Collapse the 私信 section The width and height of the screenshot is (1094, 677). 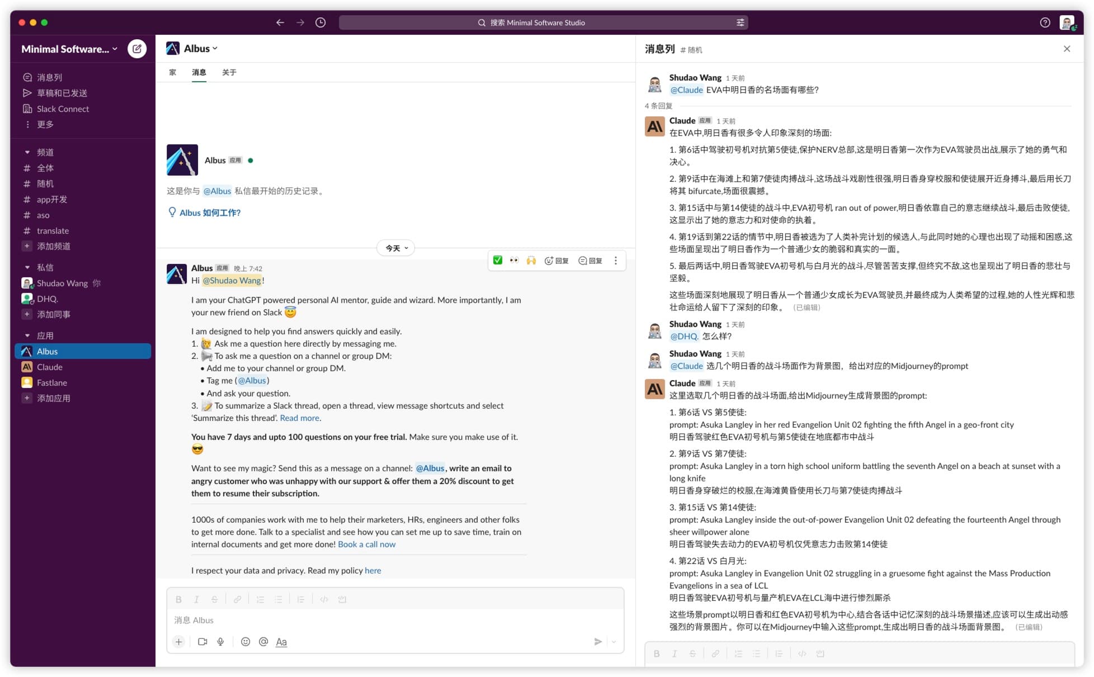(27, 267)
